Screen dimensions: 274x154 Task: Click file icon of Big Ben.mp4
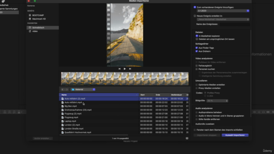pyautogui.click(x=63, y=106)
